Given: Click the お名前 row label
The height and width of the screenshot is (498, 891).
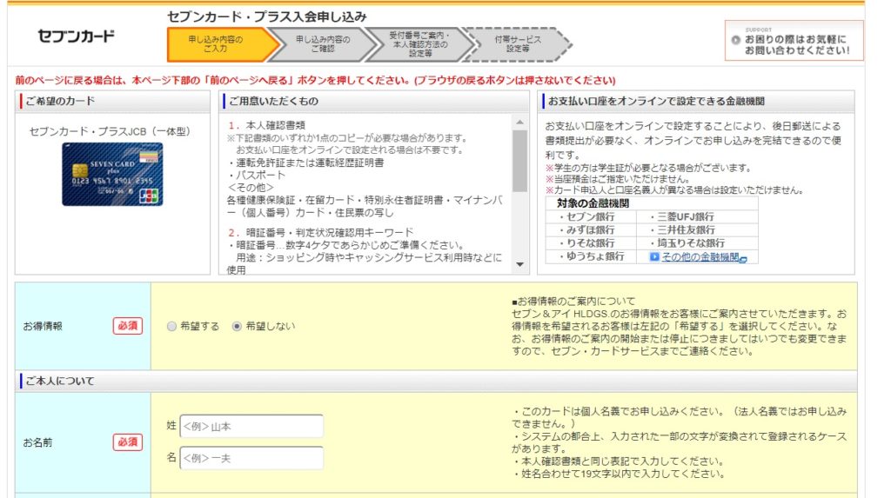Looking at the screenshot, I should point(37,443).
